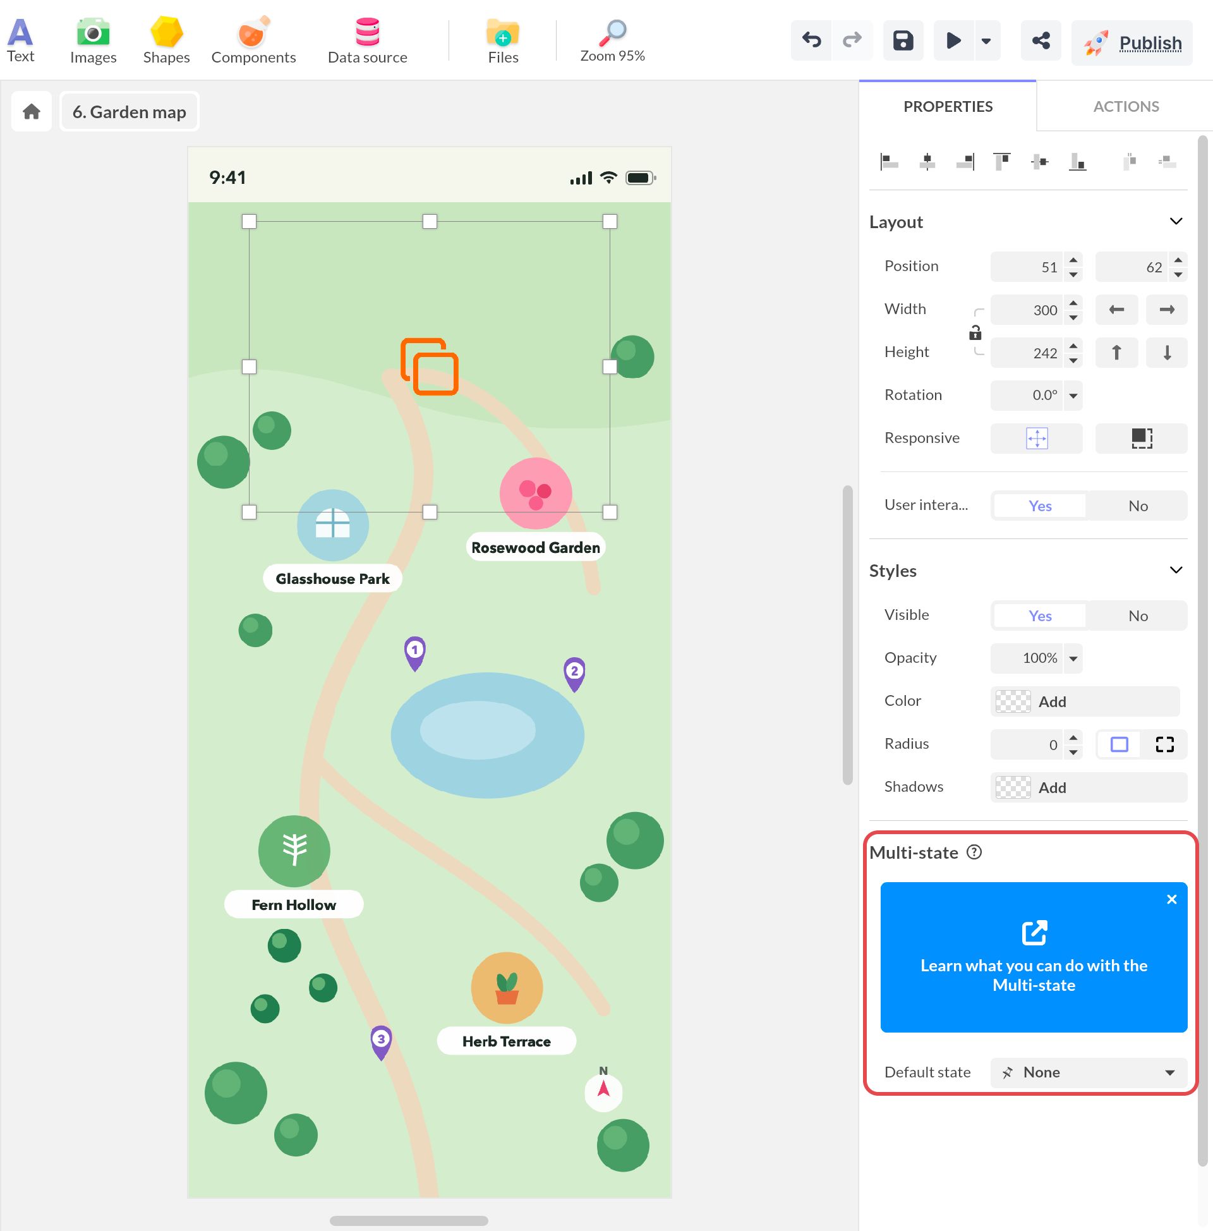Click the share icon
This screenshot has height=1231, width=1213.
pos(1041,41)
